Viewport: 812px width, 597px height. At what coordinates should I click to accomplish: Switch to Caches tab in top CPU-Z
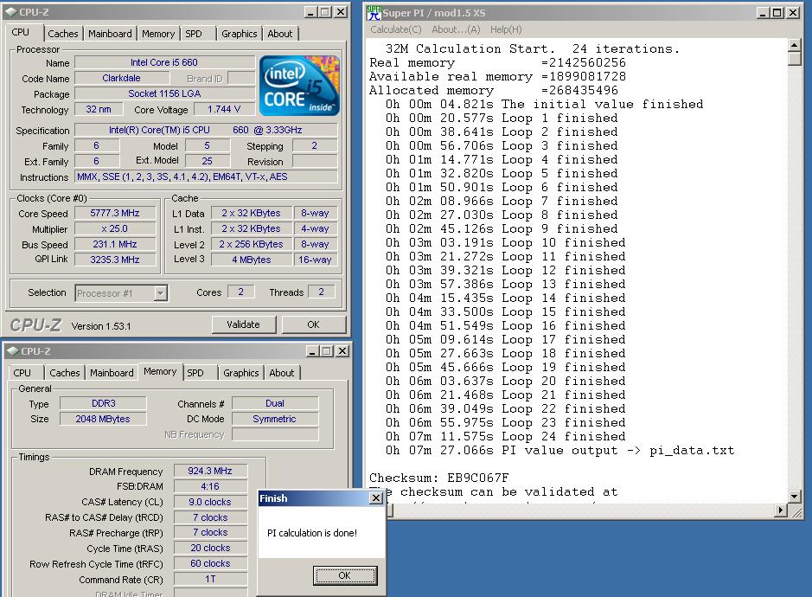click(x=62, y=34)
